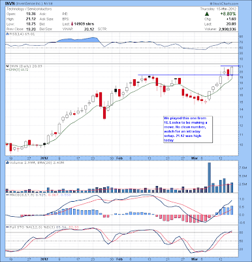Select the 70 level on the RSI axis

tap(242, 42)
